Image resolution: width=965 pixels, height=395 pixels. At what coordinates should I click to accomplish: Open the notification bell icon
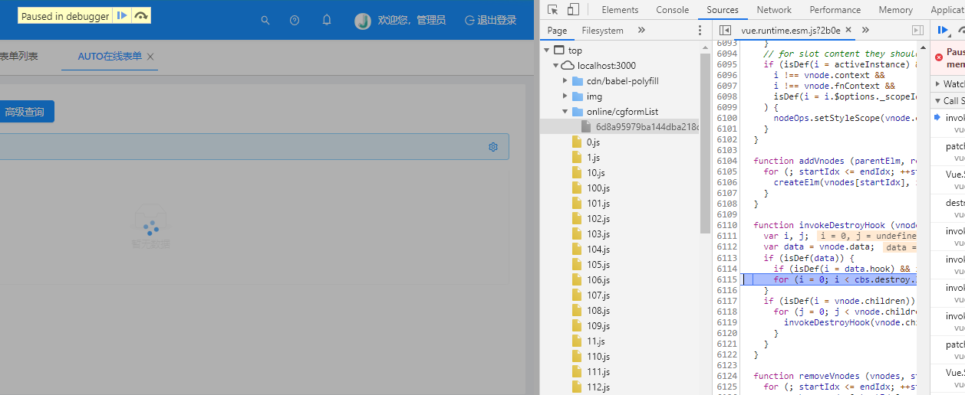tap(327, 20)
